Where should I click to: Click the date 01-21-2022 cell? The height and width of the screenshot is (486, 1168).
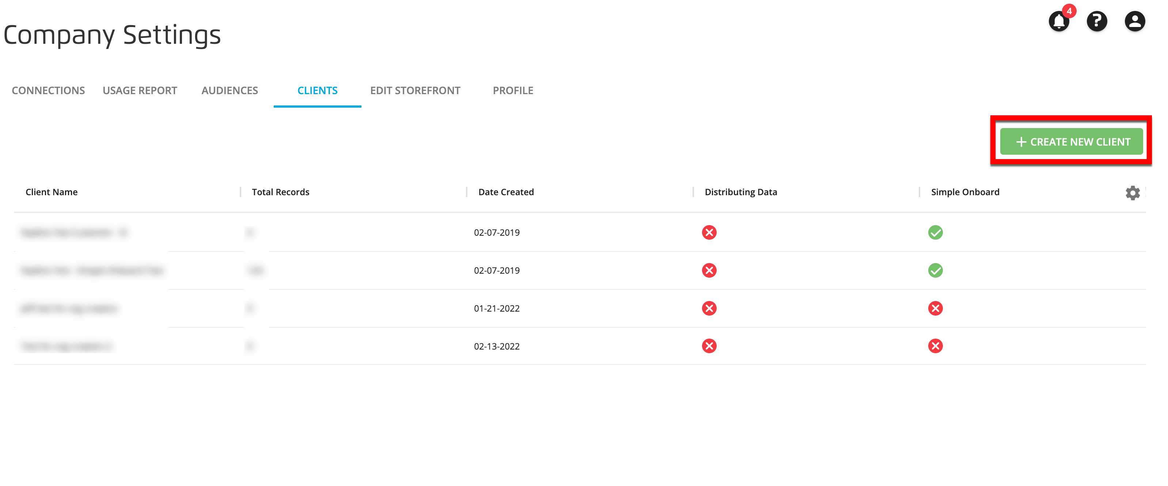pos(497,309)
